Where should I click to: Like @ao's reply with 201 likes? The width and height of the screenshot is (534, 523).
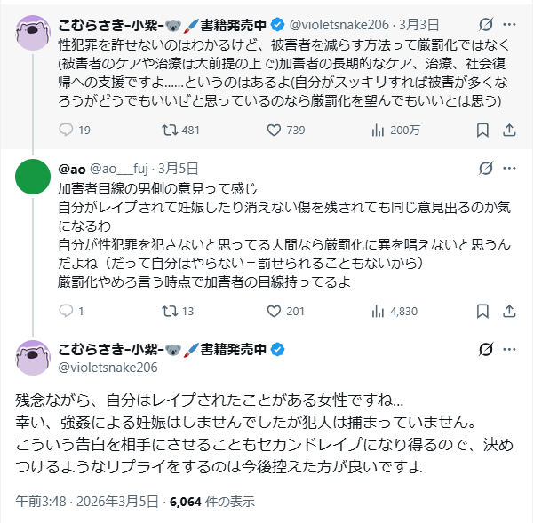pyautogui.click(x=274, y=311)
